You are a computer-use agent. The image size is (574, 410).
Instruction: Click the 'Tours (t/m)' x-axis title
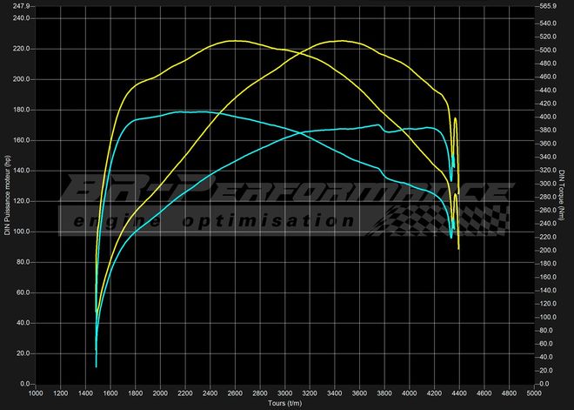[x=284, y=403]
